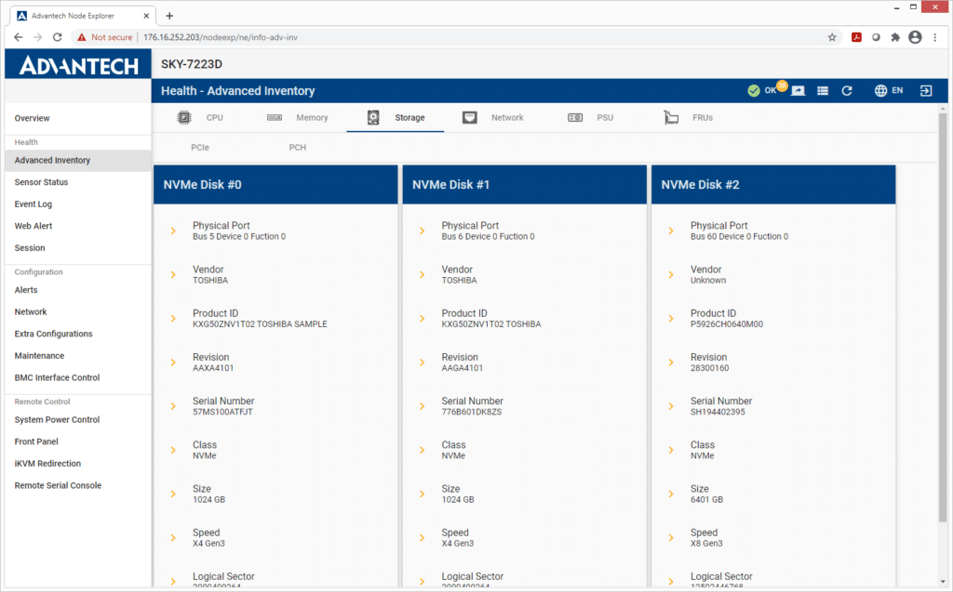
Task: Expand Vendor row of NVMe Disk #2
Action: (x=671, y=274)
